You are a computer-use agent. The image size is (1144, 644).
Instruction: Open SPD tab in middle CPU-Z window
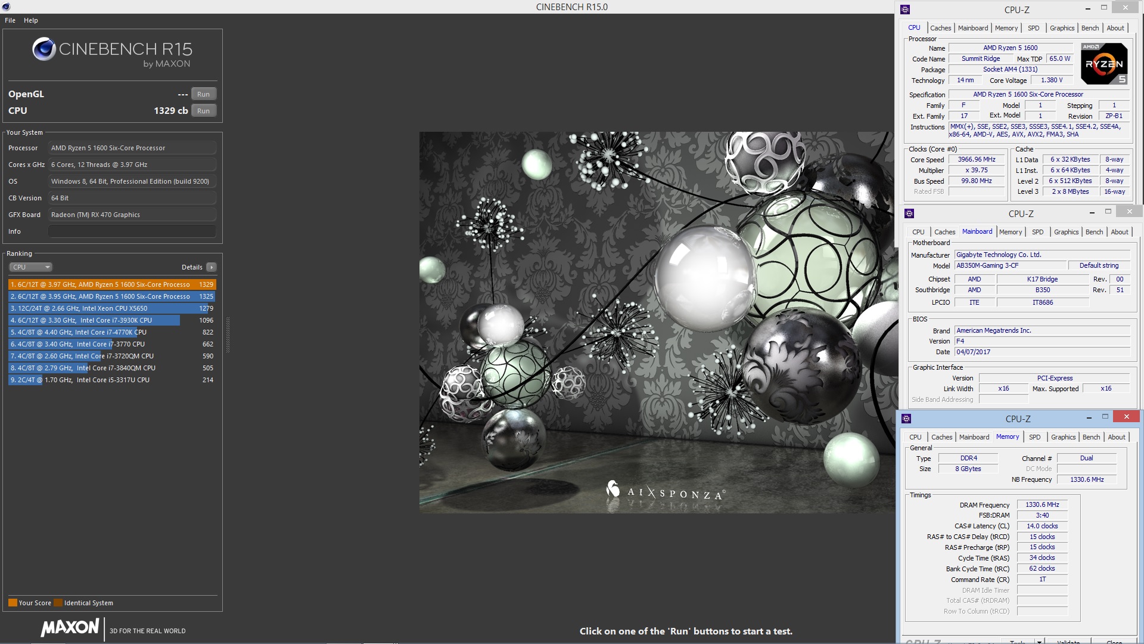[x=1038, y=232]
